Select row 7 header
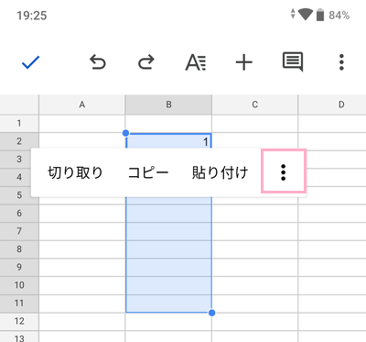366x342 pixels. pos(19,231)
